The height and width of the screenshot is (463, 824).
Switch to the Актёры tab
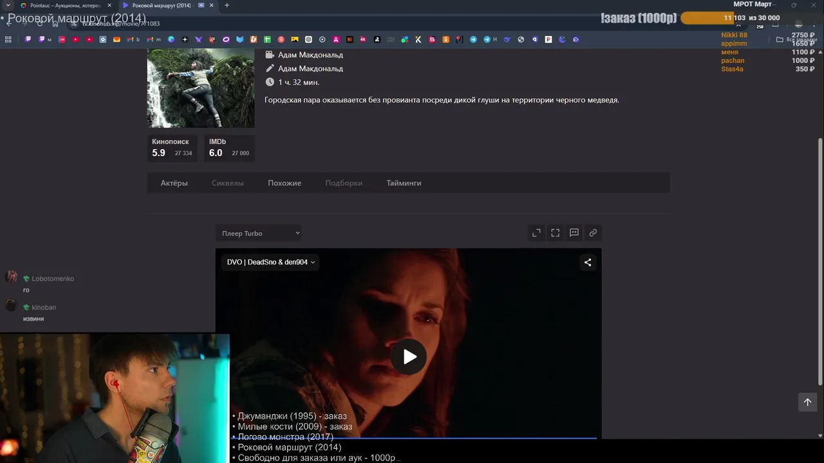(x=174, y=183)
